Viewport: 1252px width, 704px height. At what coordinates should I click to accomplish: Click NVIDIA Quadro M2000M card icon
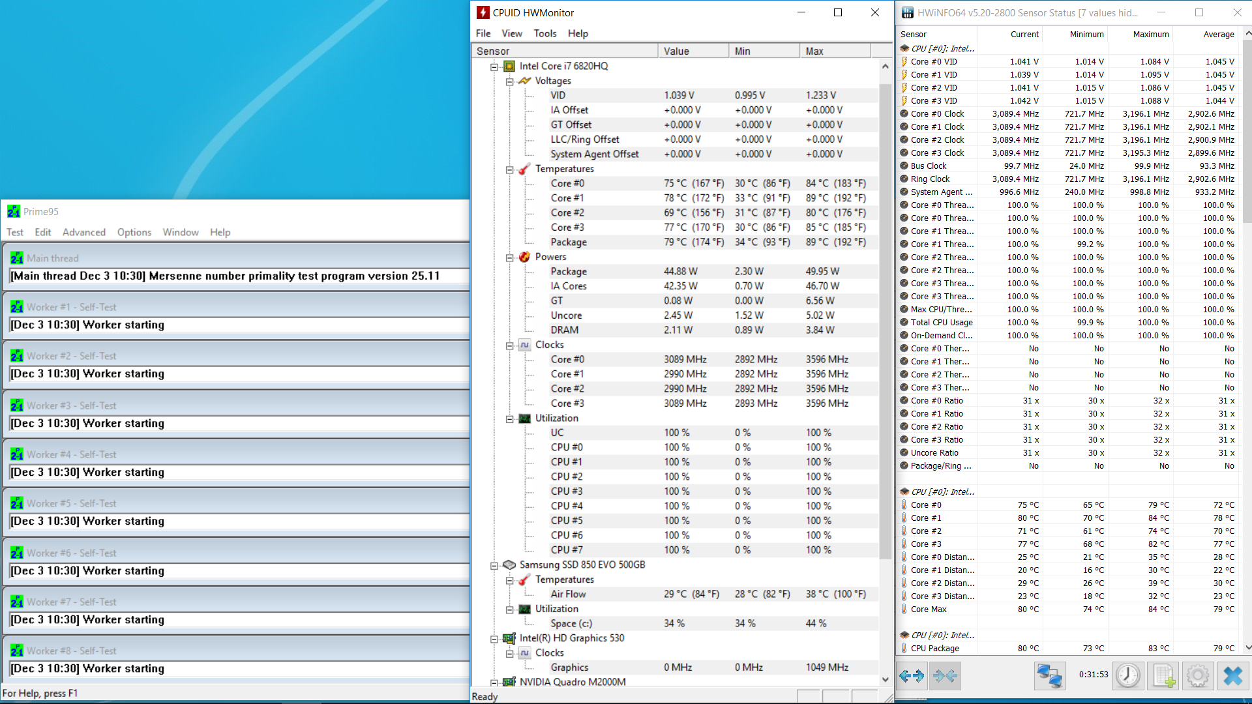509,682
